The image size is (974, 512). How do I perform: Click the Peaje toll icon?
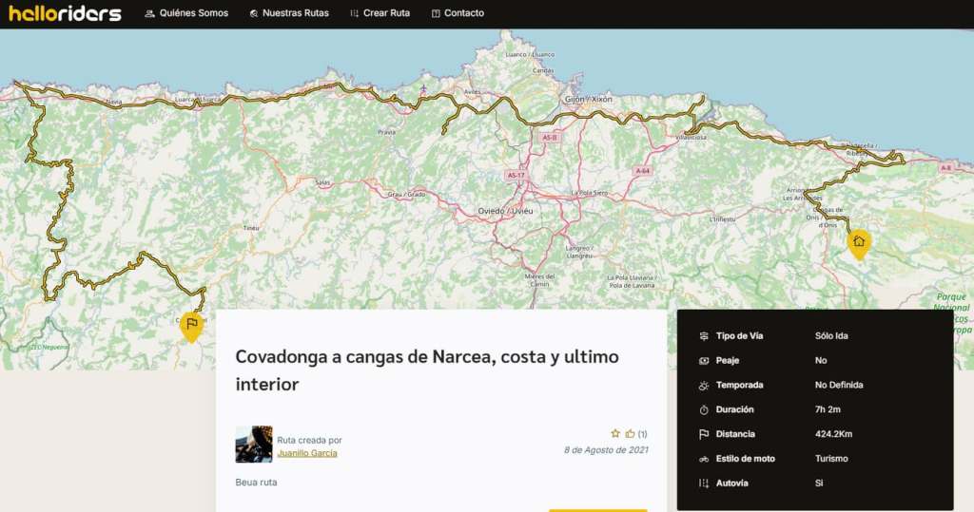click(x=704, y=361)
